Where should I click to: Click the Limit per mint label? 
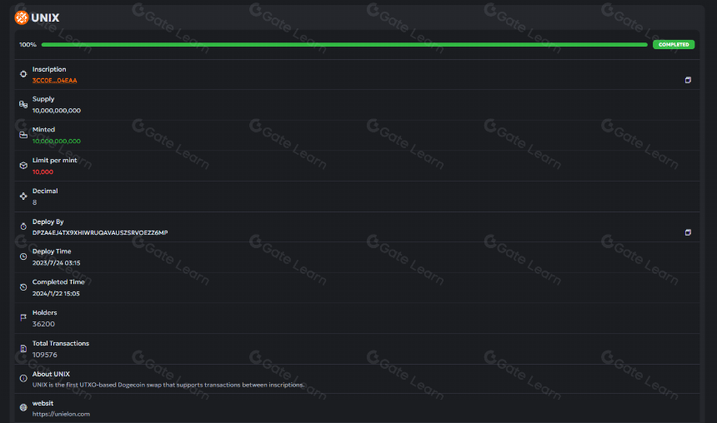(54, 161)
